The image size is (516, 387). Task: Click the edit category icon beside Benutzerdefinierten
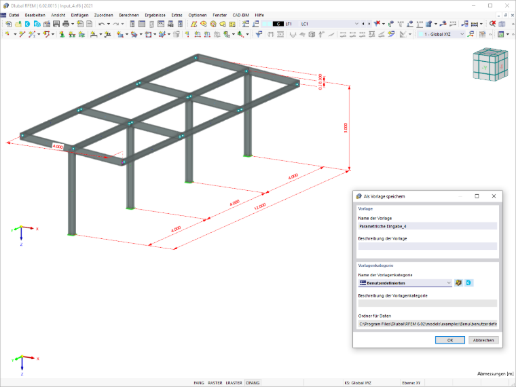[458, 282]
